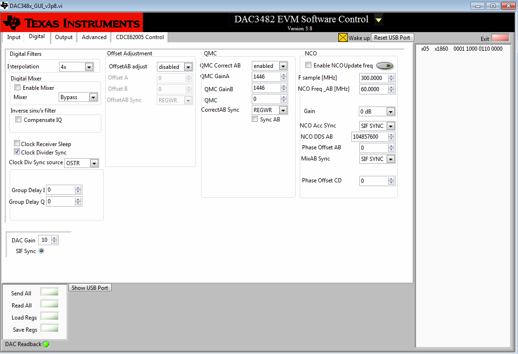
Task: Click the Send All status indicator
Action: 49,292
